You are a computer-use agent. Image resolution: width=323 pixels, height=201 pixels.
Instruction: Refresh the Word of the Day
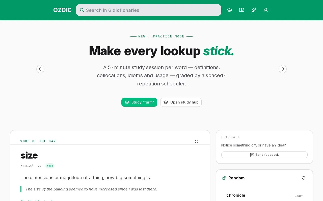click(x=197, y=141)
